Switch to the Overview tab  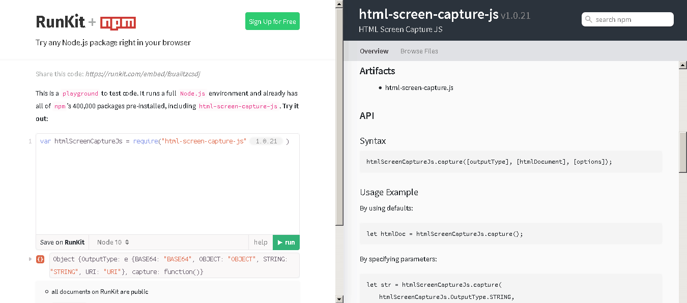(374, 51)
